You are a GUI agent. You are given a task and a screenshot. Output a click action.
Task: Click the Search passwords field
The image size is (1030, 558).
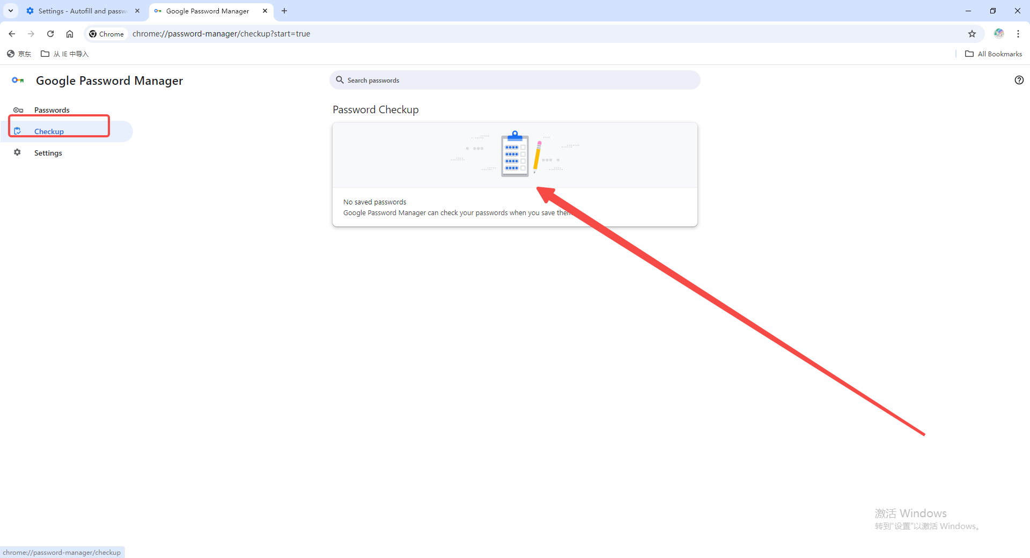[x=515, y=80]
